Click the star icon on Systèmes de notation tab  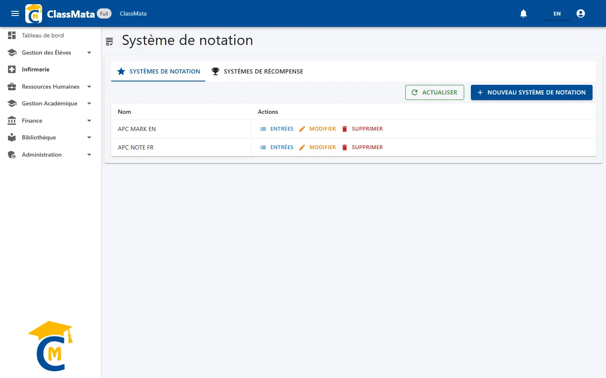coord(121,71)
